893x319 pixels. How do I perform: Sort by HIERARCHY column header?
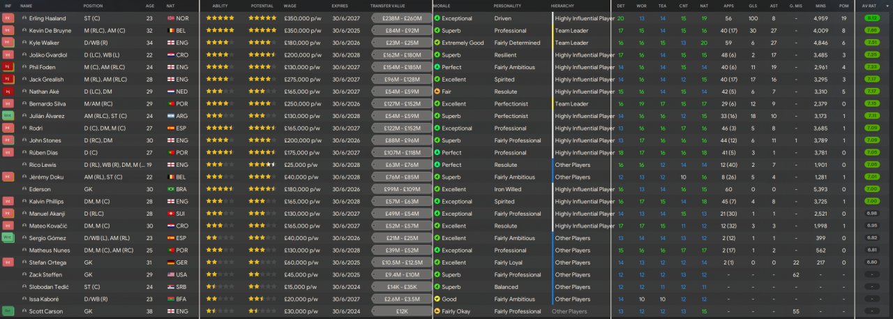pyautogui.click(x=563, y=6)
